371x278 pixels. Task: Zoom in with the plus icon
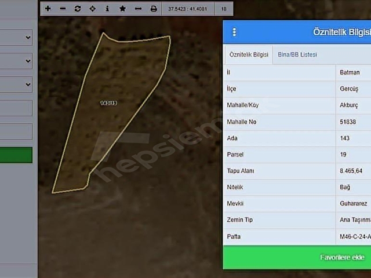point(48,9)
